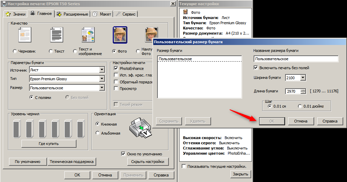Image resolution: width=347 pixels, height=182 pixels.
Task: Click the Где купить button
Action: (x=49, y=144)
